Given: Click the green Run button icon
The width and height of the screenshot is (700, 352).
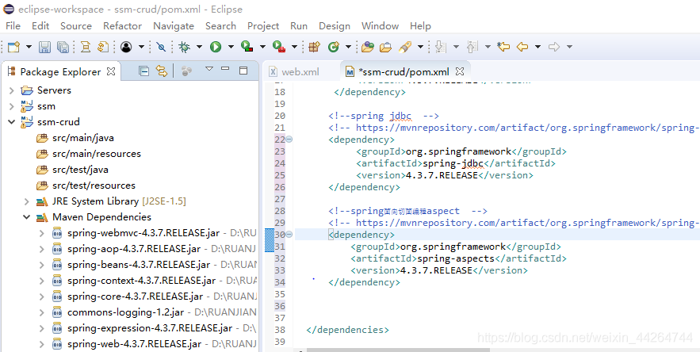Looking at the screenshot, I should [216, 47].
